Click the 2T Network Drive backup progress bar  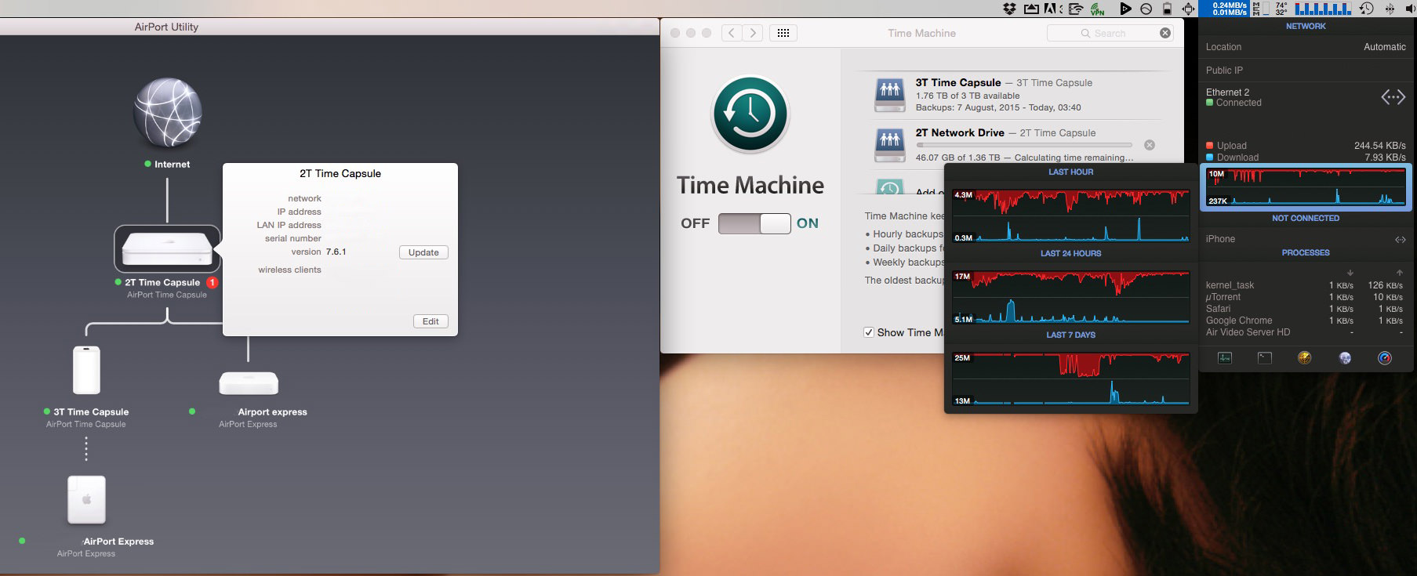point(1024,145)
